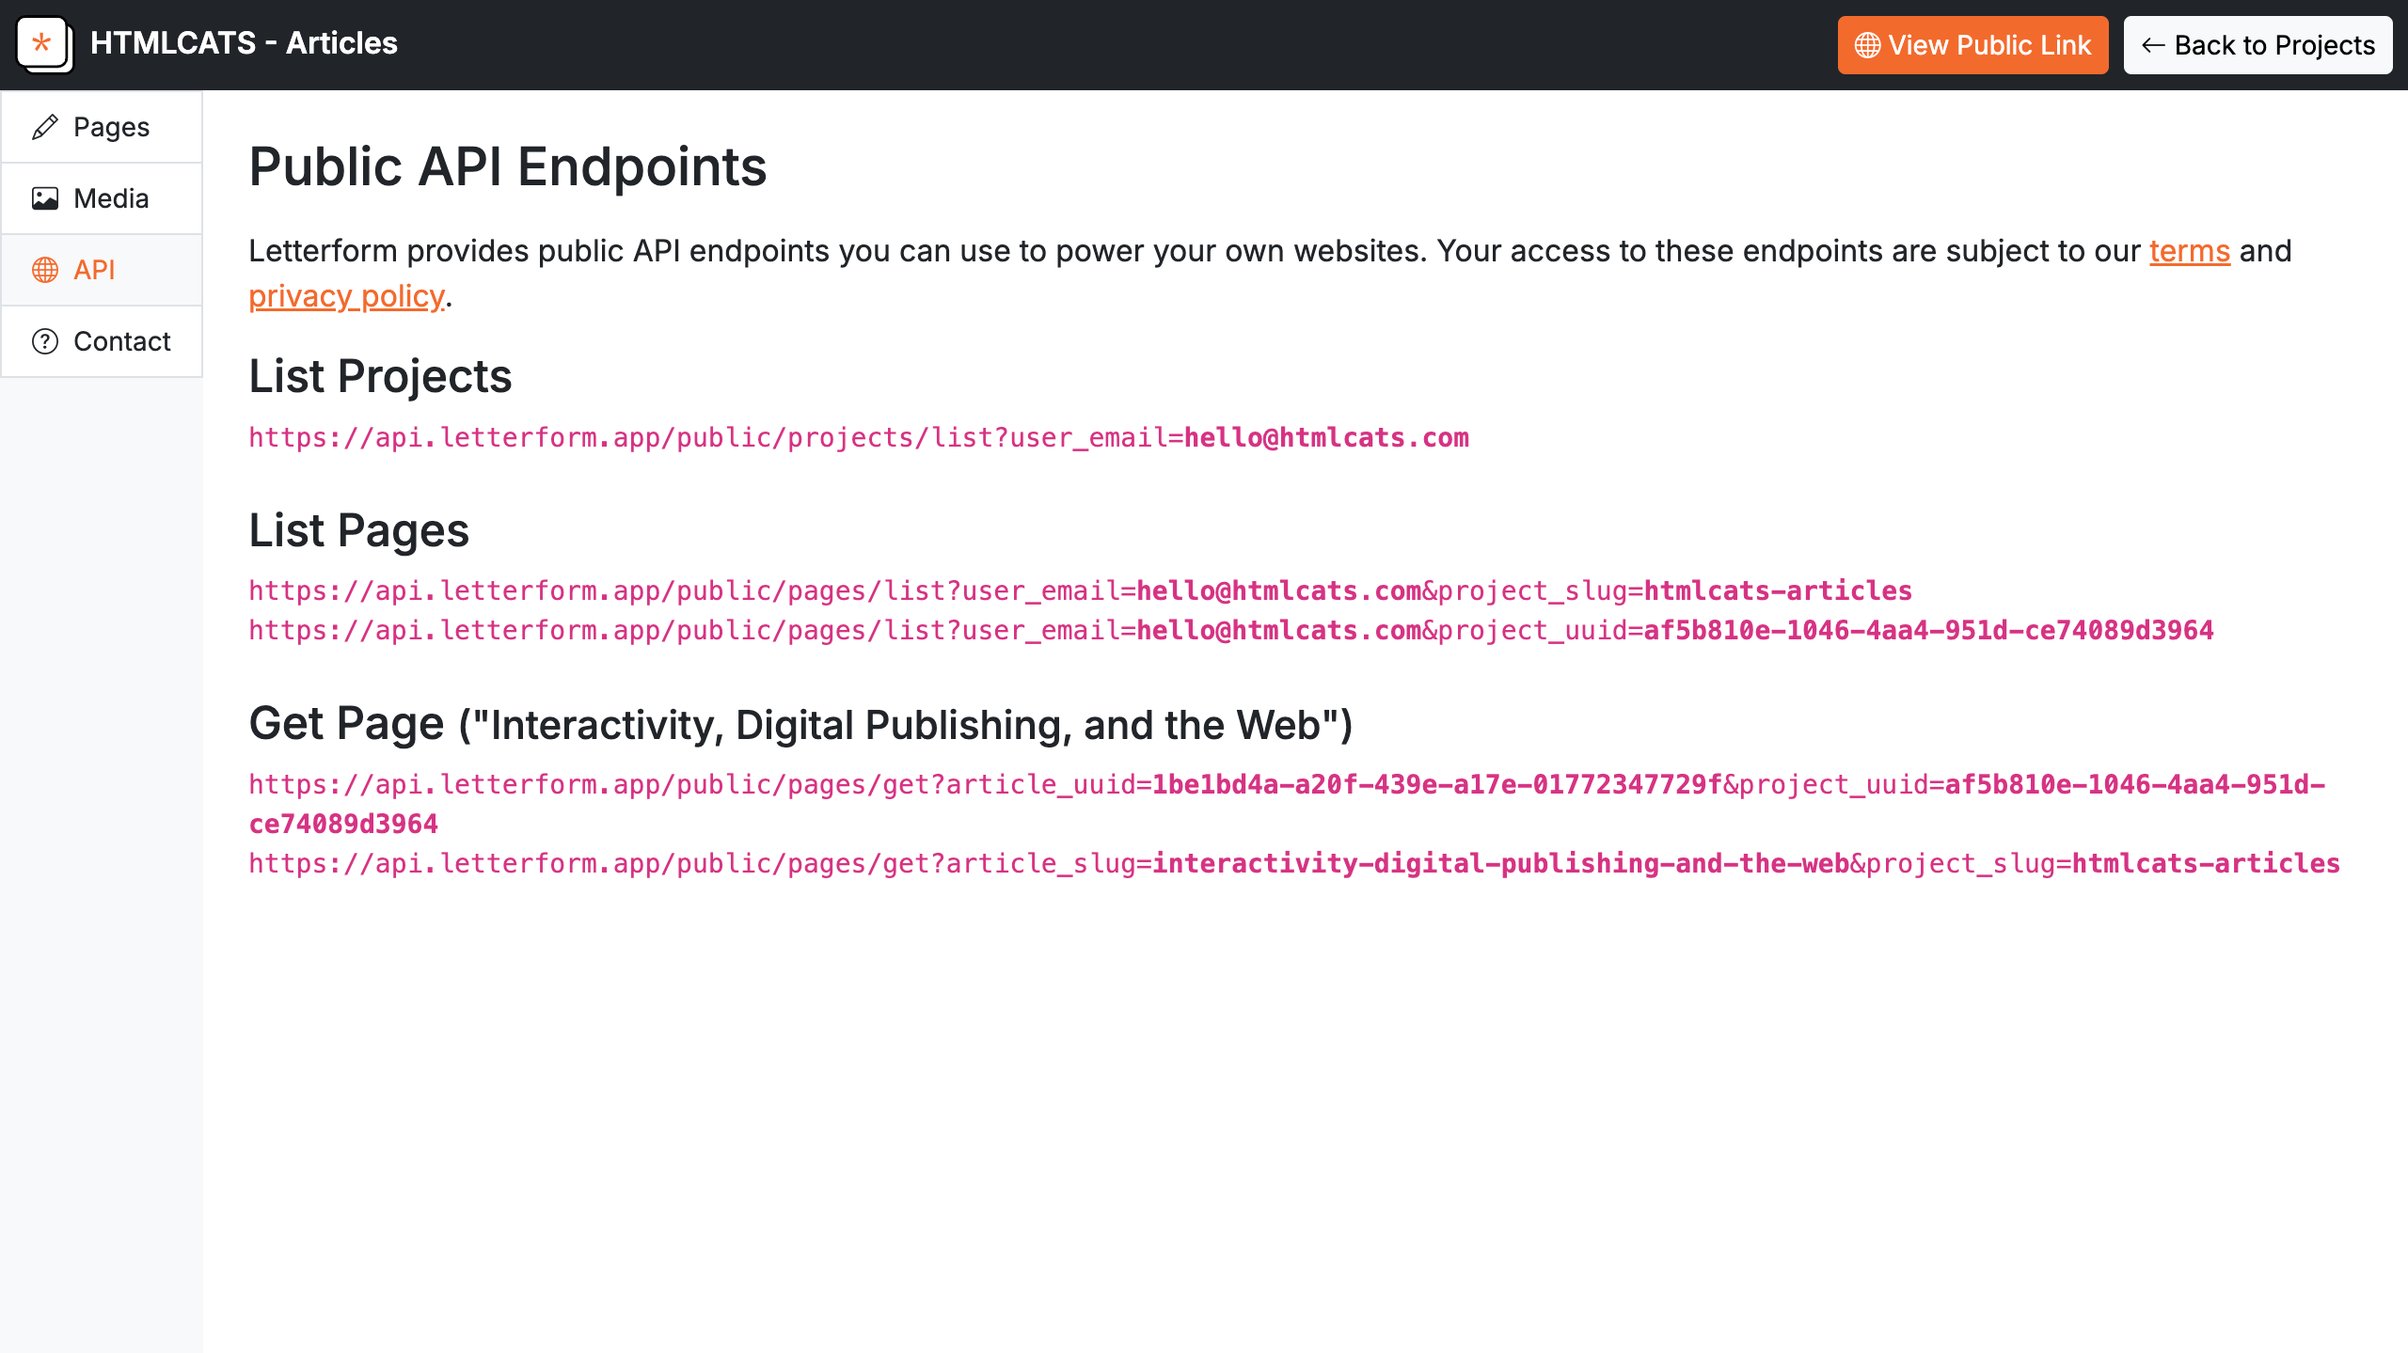Click the List Projects endpoint URL
The width and height of the screenshot is (2408, 1353).
858,437
